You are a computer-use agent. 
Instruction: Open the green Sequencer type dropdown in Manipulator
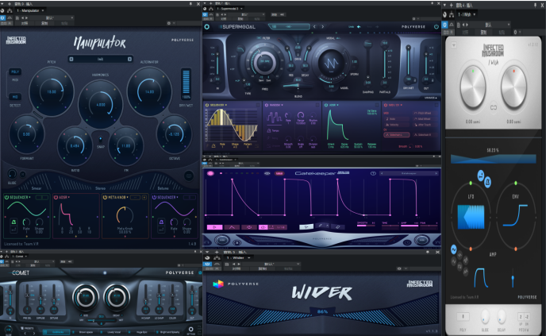click(x=20, y=197)
